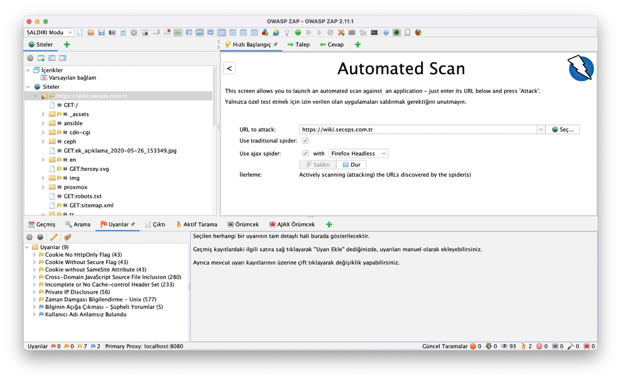The image size is (621, 381).
Task: Open the Geçmiş tab
Action: click(42, 224)
